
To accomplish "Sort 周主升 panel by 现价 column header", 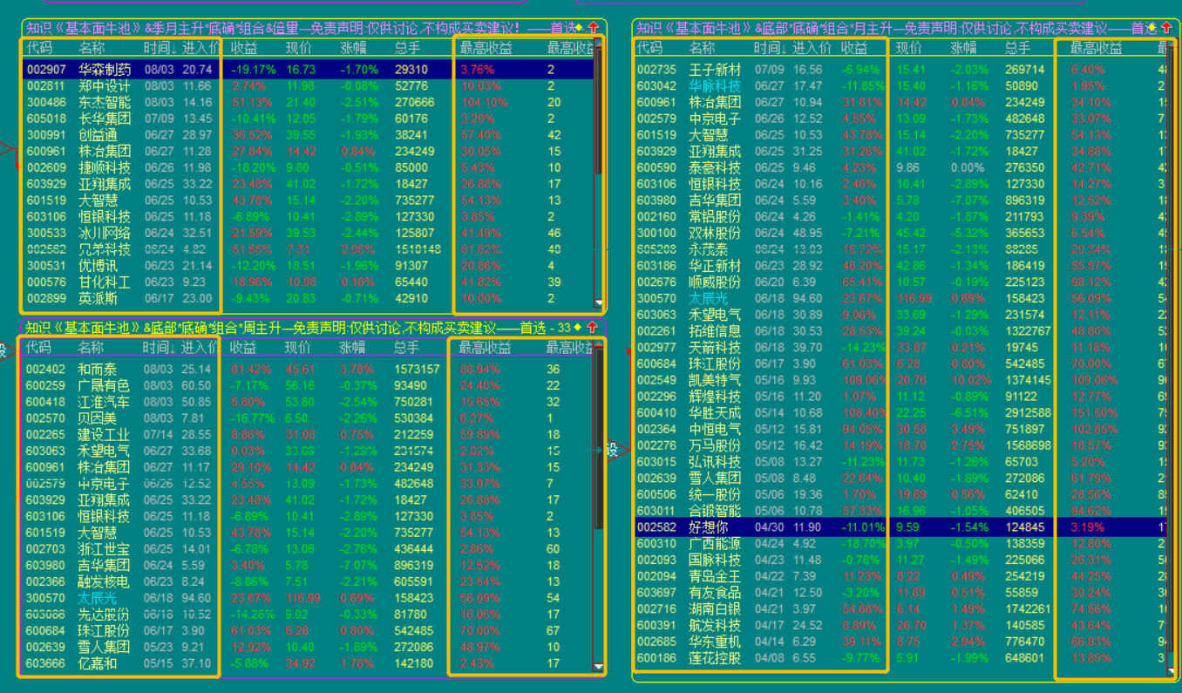I will [x=298, y=347].
